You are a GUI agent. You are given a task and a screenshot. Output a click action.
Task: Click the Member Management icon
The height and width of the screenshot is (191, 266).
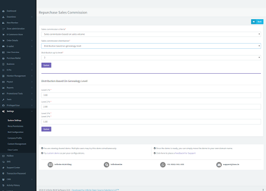[x=3, y=76]
